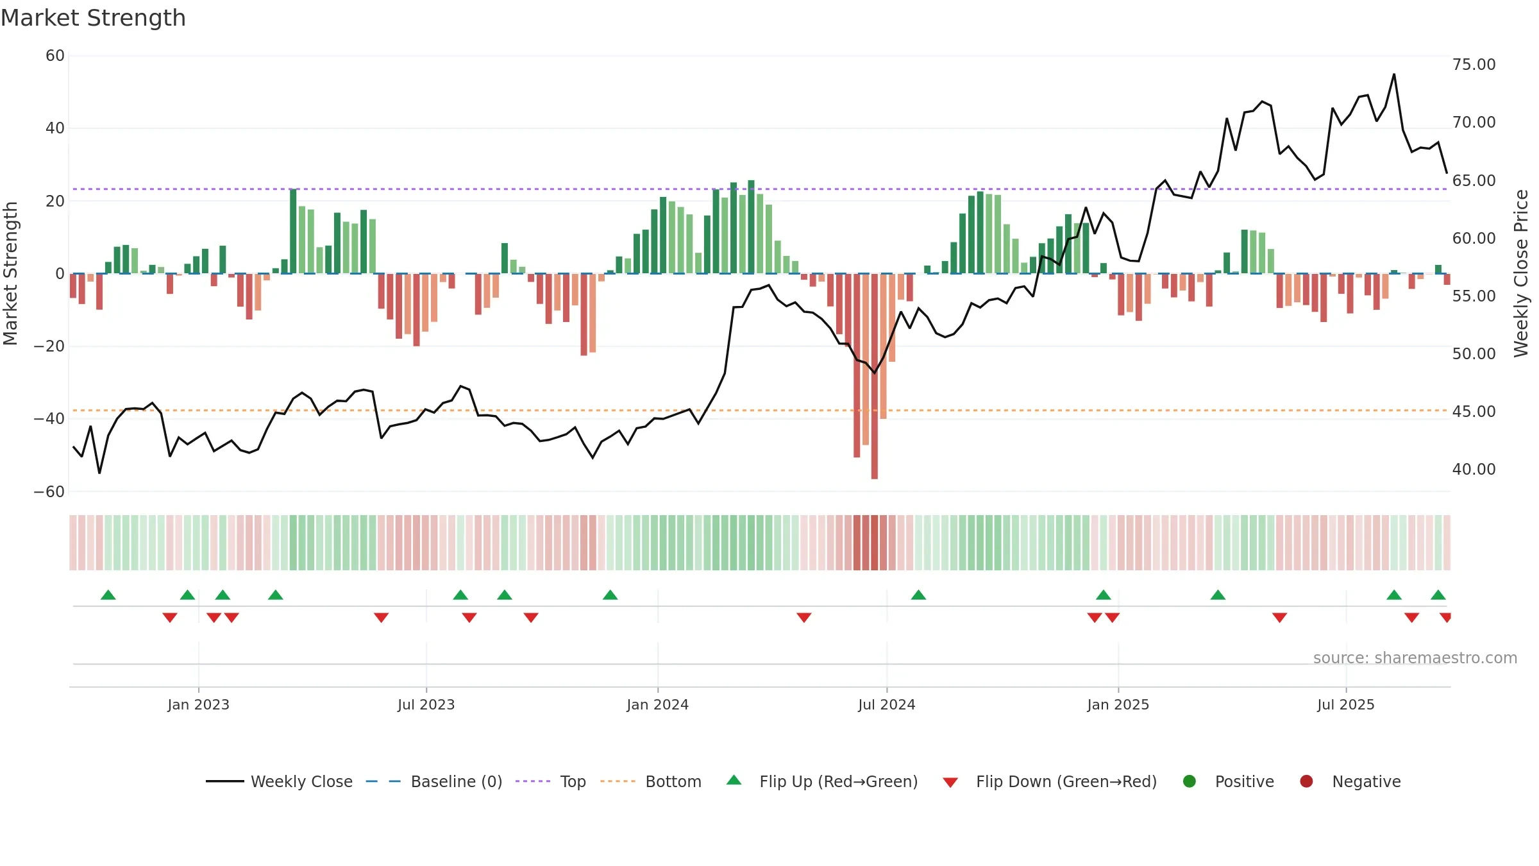Click the '60' left axis tick label

55,56
